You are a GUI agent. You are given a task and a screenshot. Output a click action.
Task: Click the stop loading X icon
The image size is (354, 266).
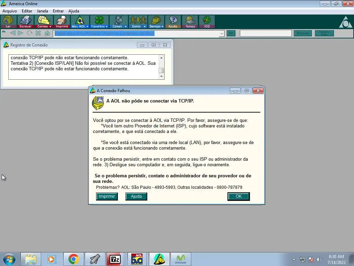(38, 33)
